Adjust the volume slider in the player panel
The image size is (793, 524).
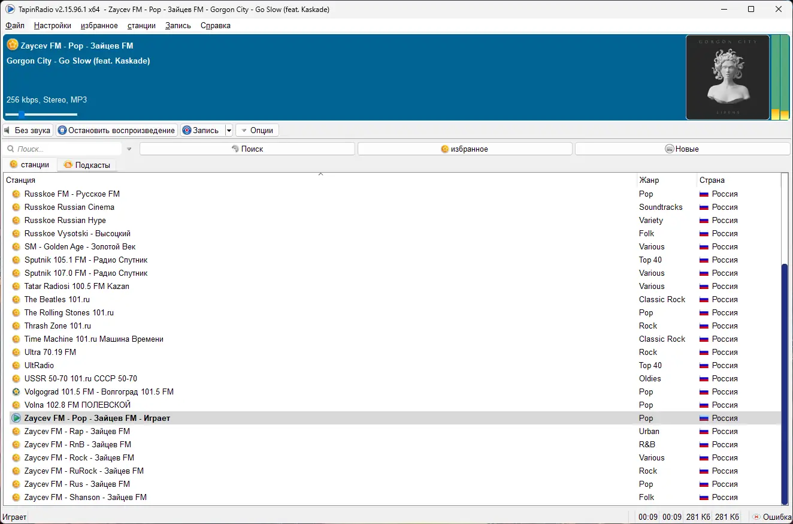(x=41, y=115)
